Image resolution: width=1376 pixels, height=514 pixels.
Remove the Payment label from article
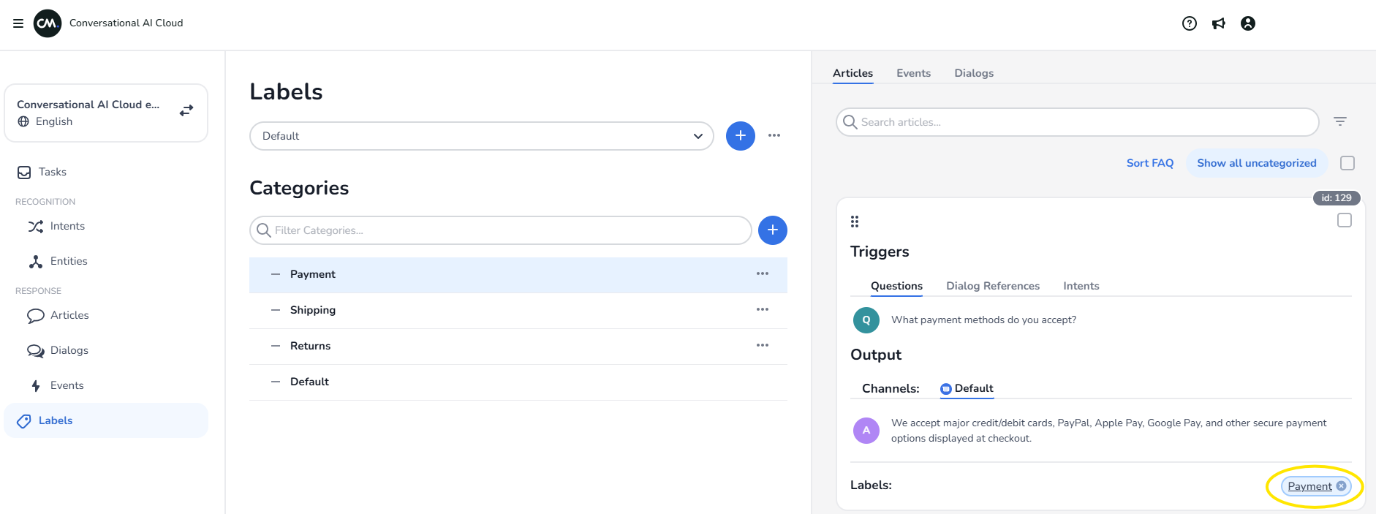click(1341, 486)
